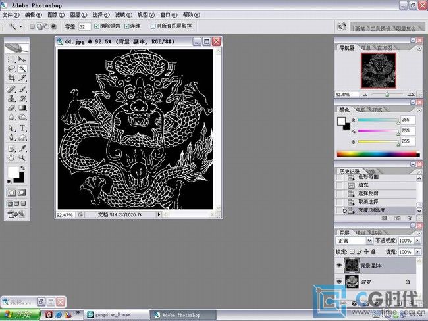This screenshot has width=428, height=321.
Task: Toggle the contiguous (连续) checkbox
Action: 126,26
